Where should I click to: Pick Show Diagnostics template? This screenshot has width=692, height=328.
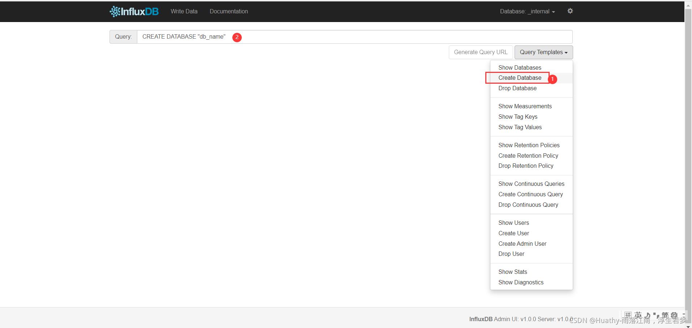pyautogui.click(x=531, y=282)
